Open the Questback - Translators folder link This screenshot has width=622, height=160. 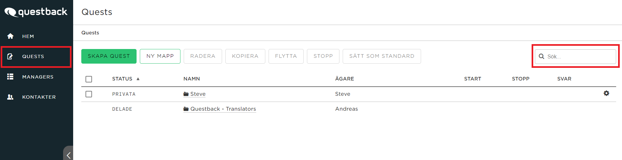pyautogui.click(x=223, y=109)
